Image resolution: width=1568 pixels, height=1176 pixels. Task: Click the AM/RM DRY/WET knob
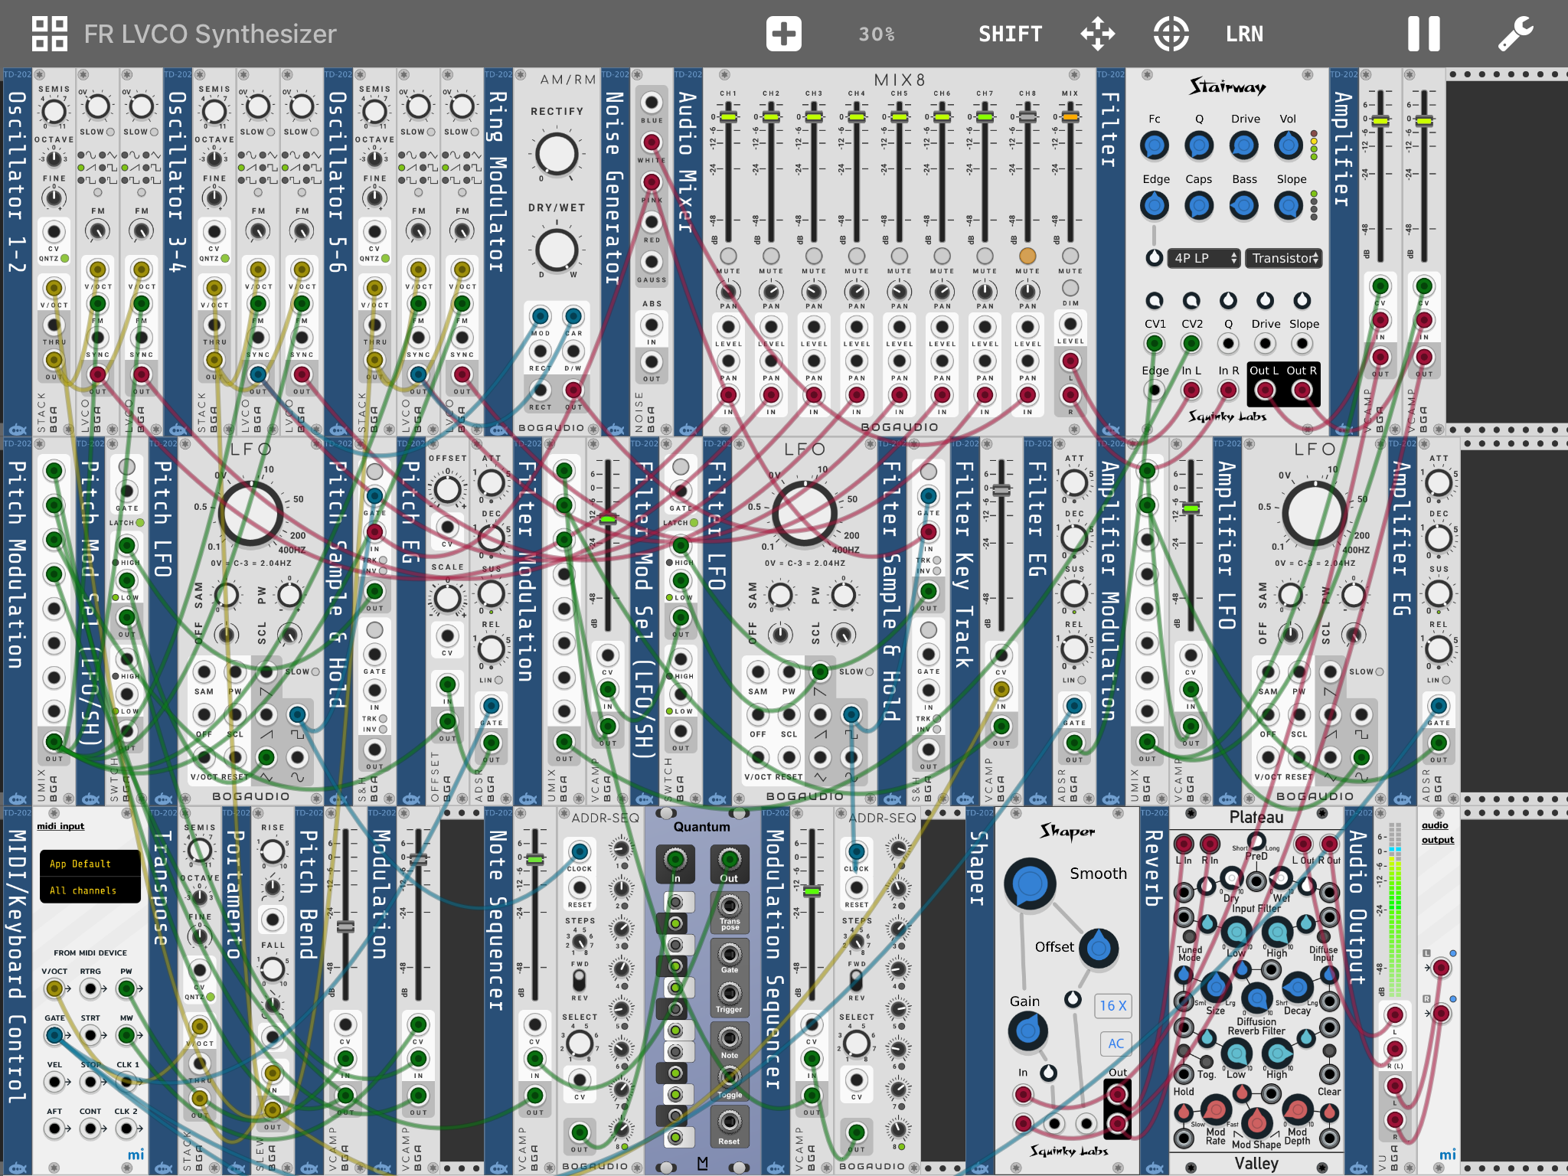point(557,250)
